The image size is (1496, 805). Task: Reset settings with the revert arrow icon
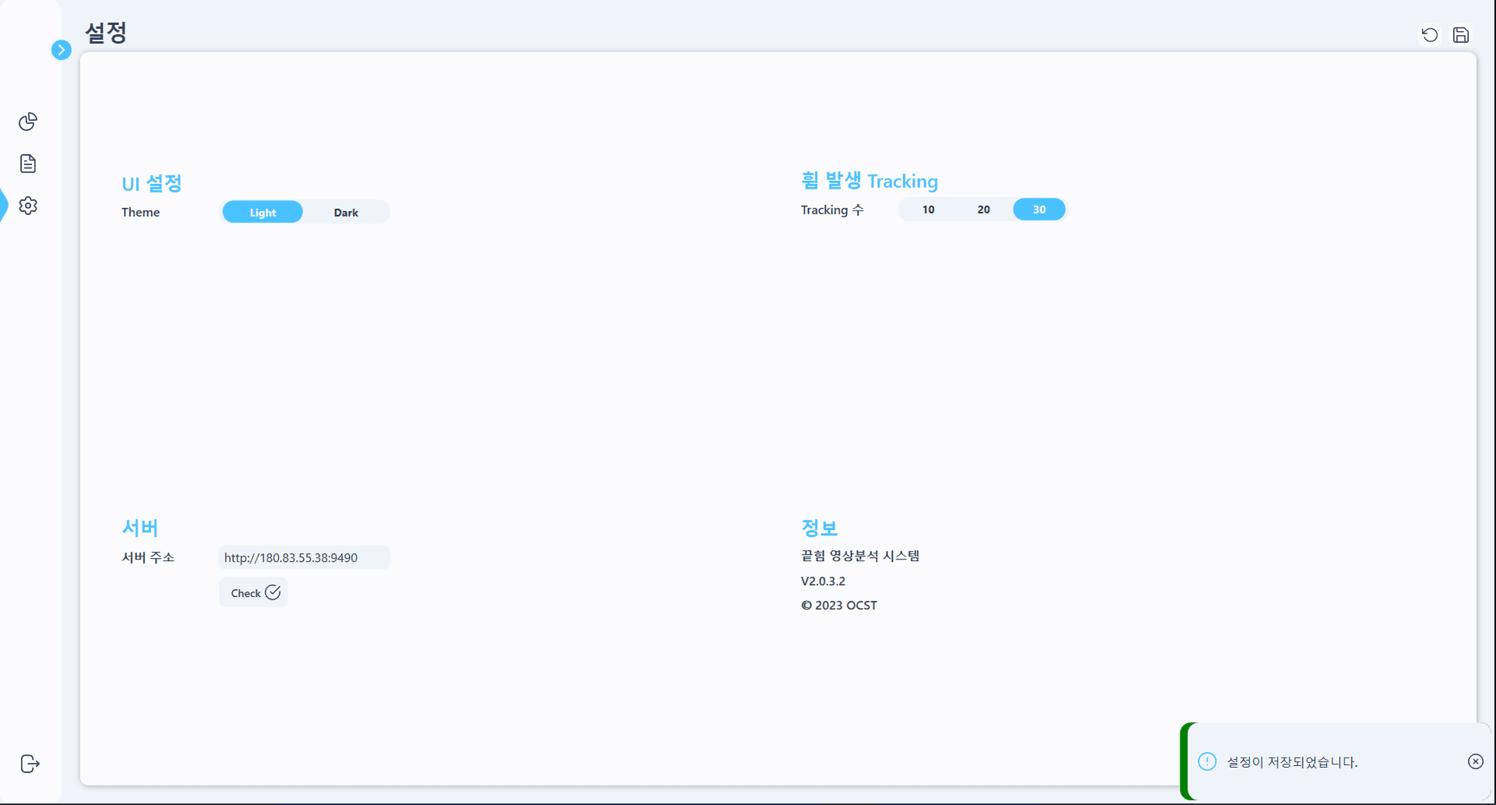coord(1429,35)
